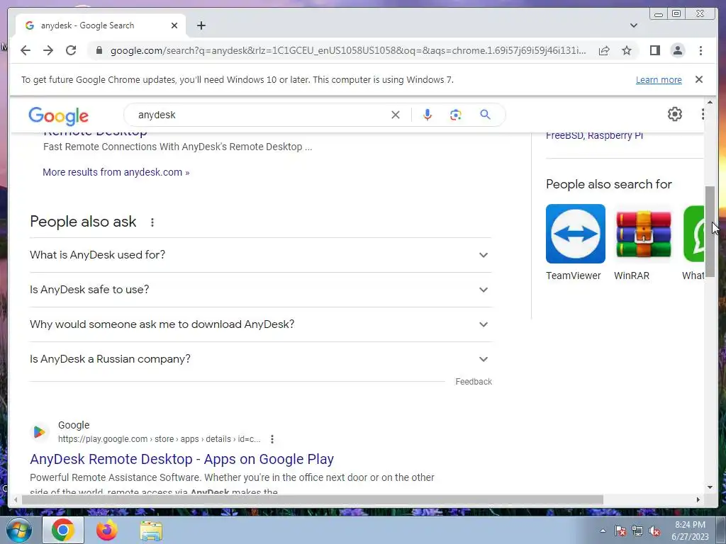Show hidden system tray icons
This screenshot has height=544, width=726.
pos(603,531)
